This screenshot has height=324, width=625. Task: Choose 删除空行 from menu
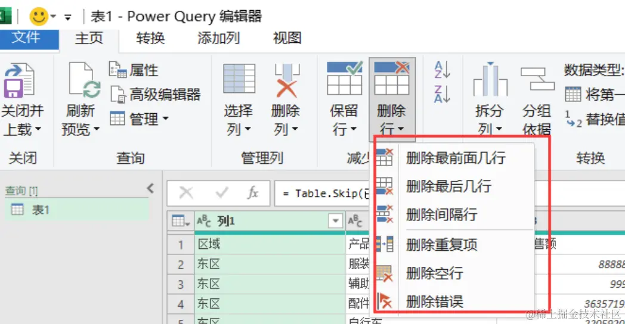[x=454, y=273]
